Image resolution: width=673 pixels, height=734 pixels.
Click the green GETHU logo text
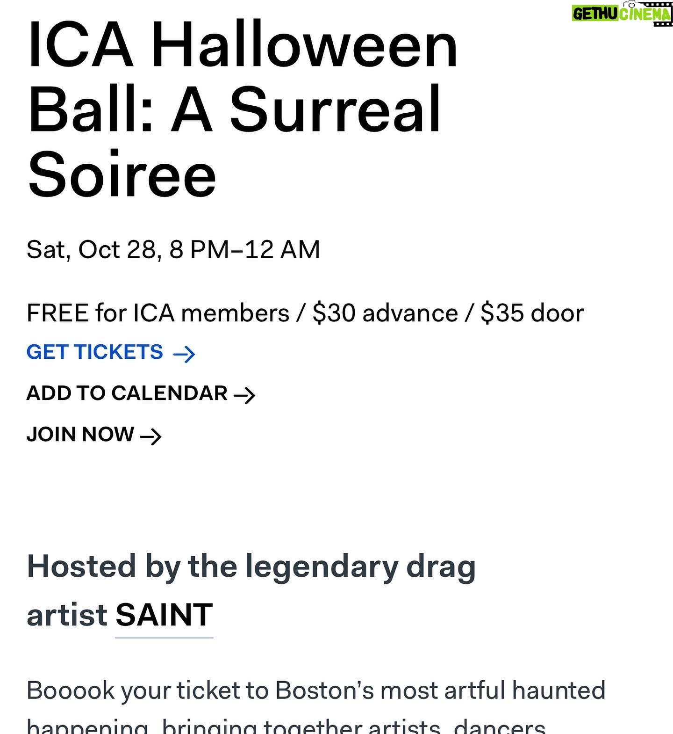click(x=596, y=14)
